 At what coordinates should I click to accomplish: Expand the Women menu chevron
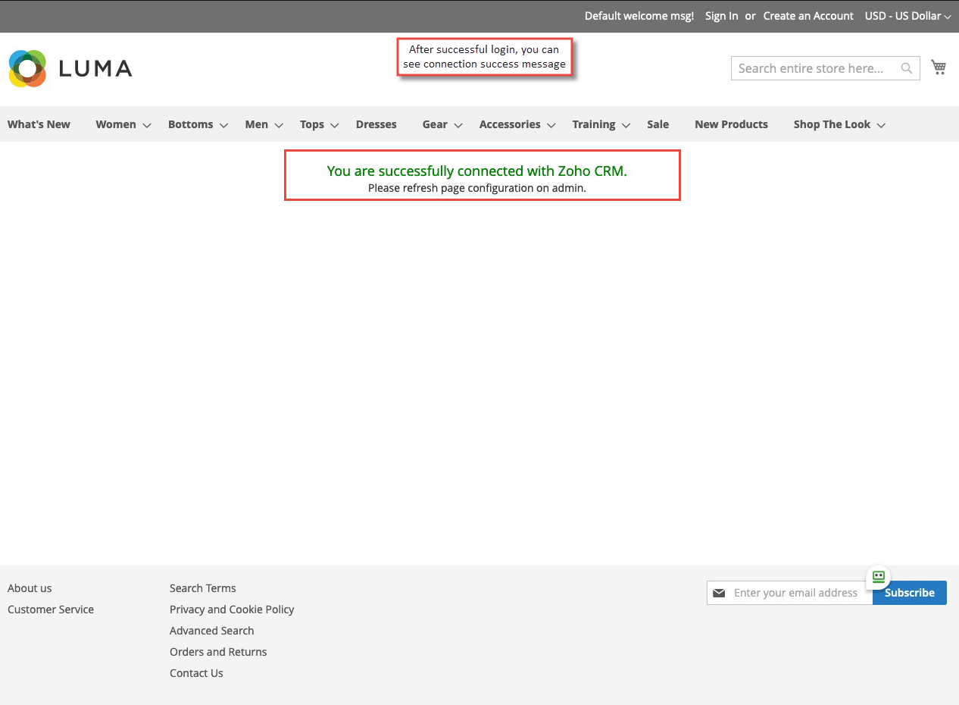147,125
